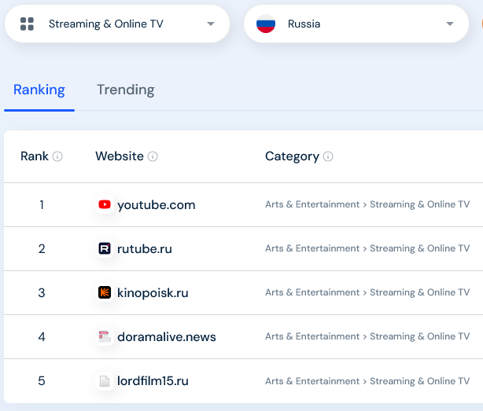Click rank number 3 cell
The image size is (483, 411).
coord(42,293)
